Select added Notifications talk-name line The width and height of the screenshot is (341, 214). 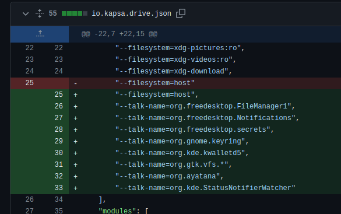pyautogui.click(x=207, y=118)
